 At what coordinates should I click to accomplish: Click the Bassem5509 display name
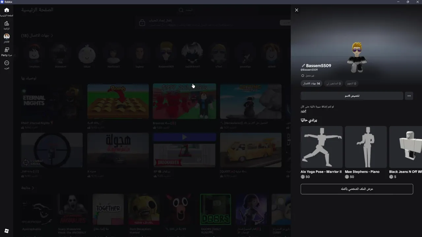point(318,66)
